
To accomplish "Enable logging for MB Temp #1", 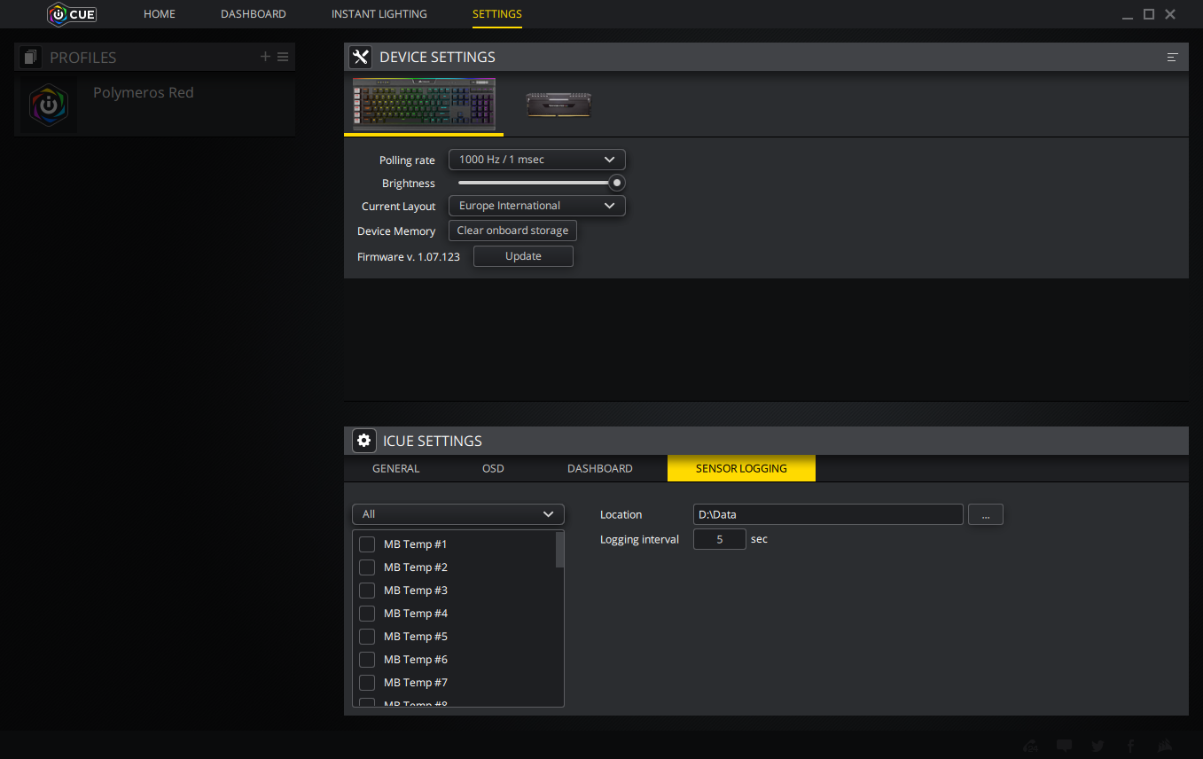I will coord(367,544).
